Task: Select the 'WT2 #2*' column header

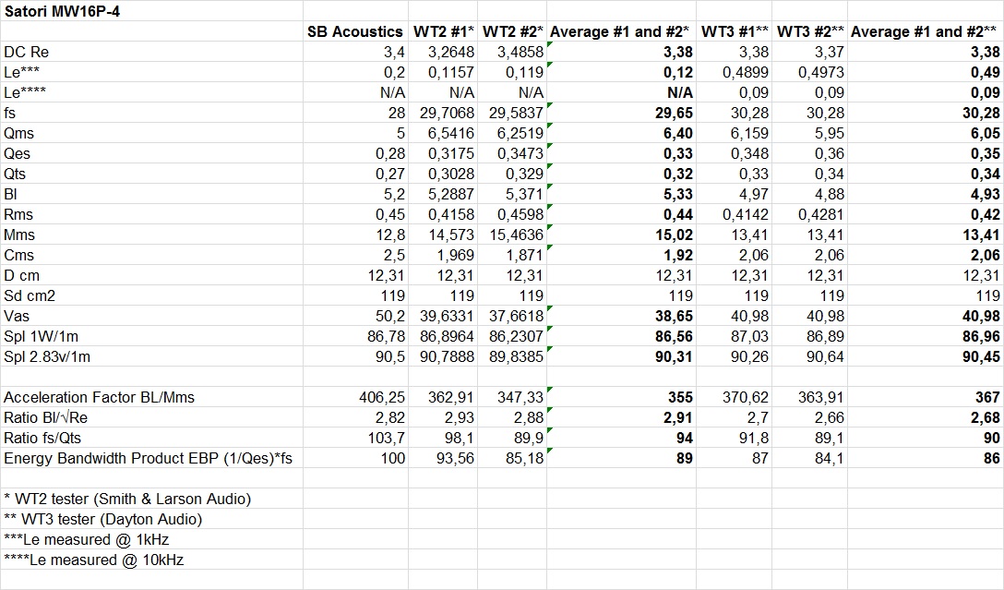Action: tap(513, 32)
